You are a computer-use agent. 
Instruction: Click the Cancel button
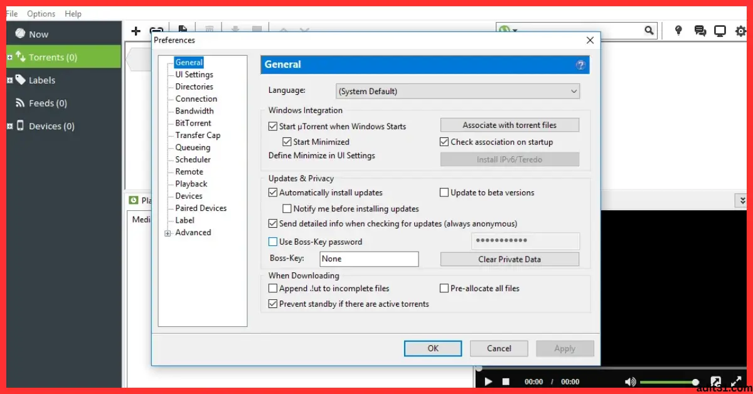[x=499, y=348]
